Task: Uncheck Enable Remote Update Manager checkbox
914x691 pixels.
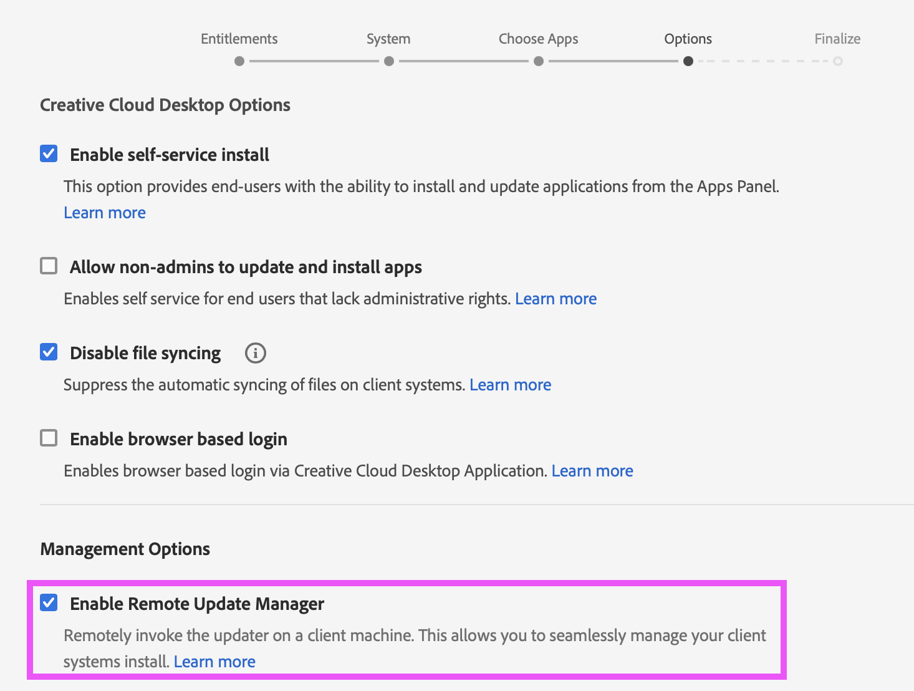Action: point(49,603)
